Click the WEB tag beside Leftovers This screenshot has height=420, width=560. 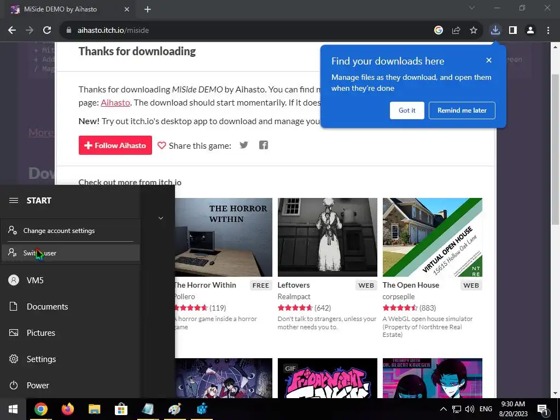[366, 285]
